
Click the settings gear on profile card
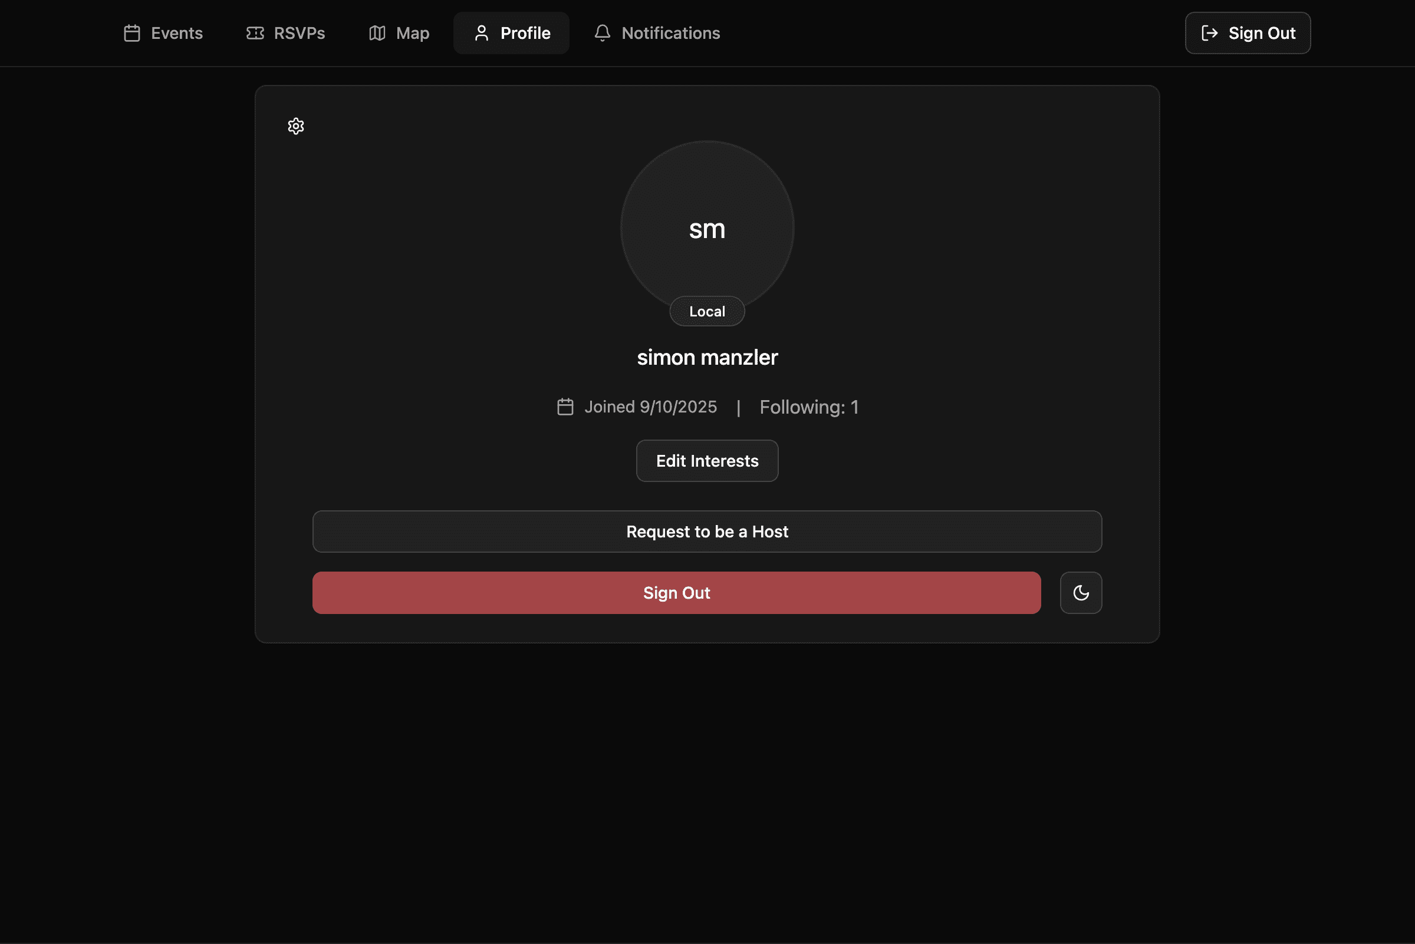296,126
